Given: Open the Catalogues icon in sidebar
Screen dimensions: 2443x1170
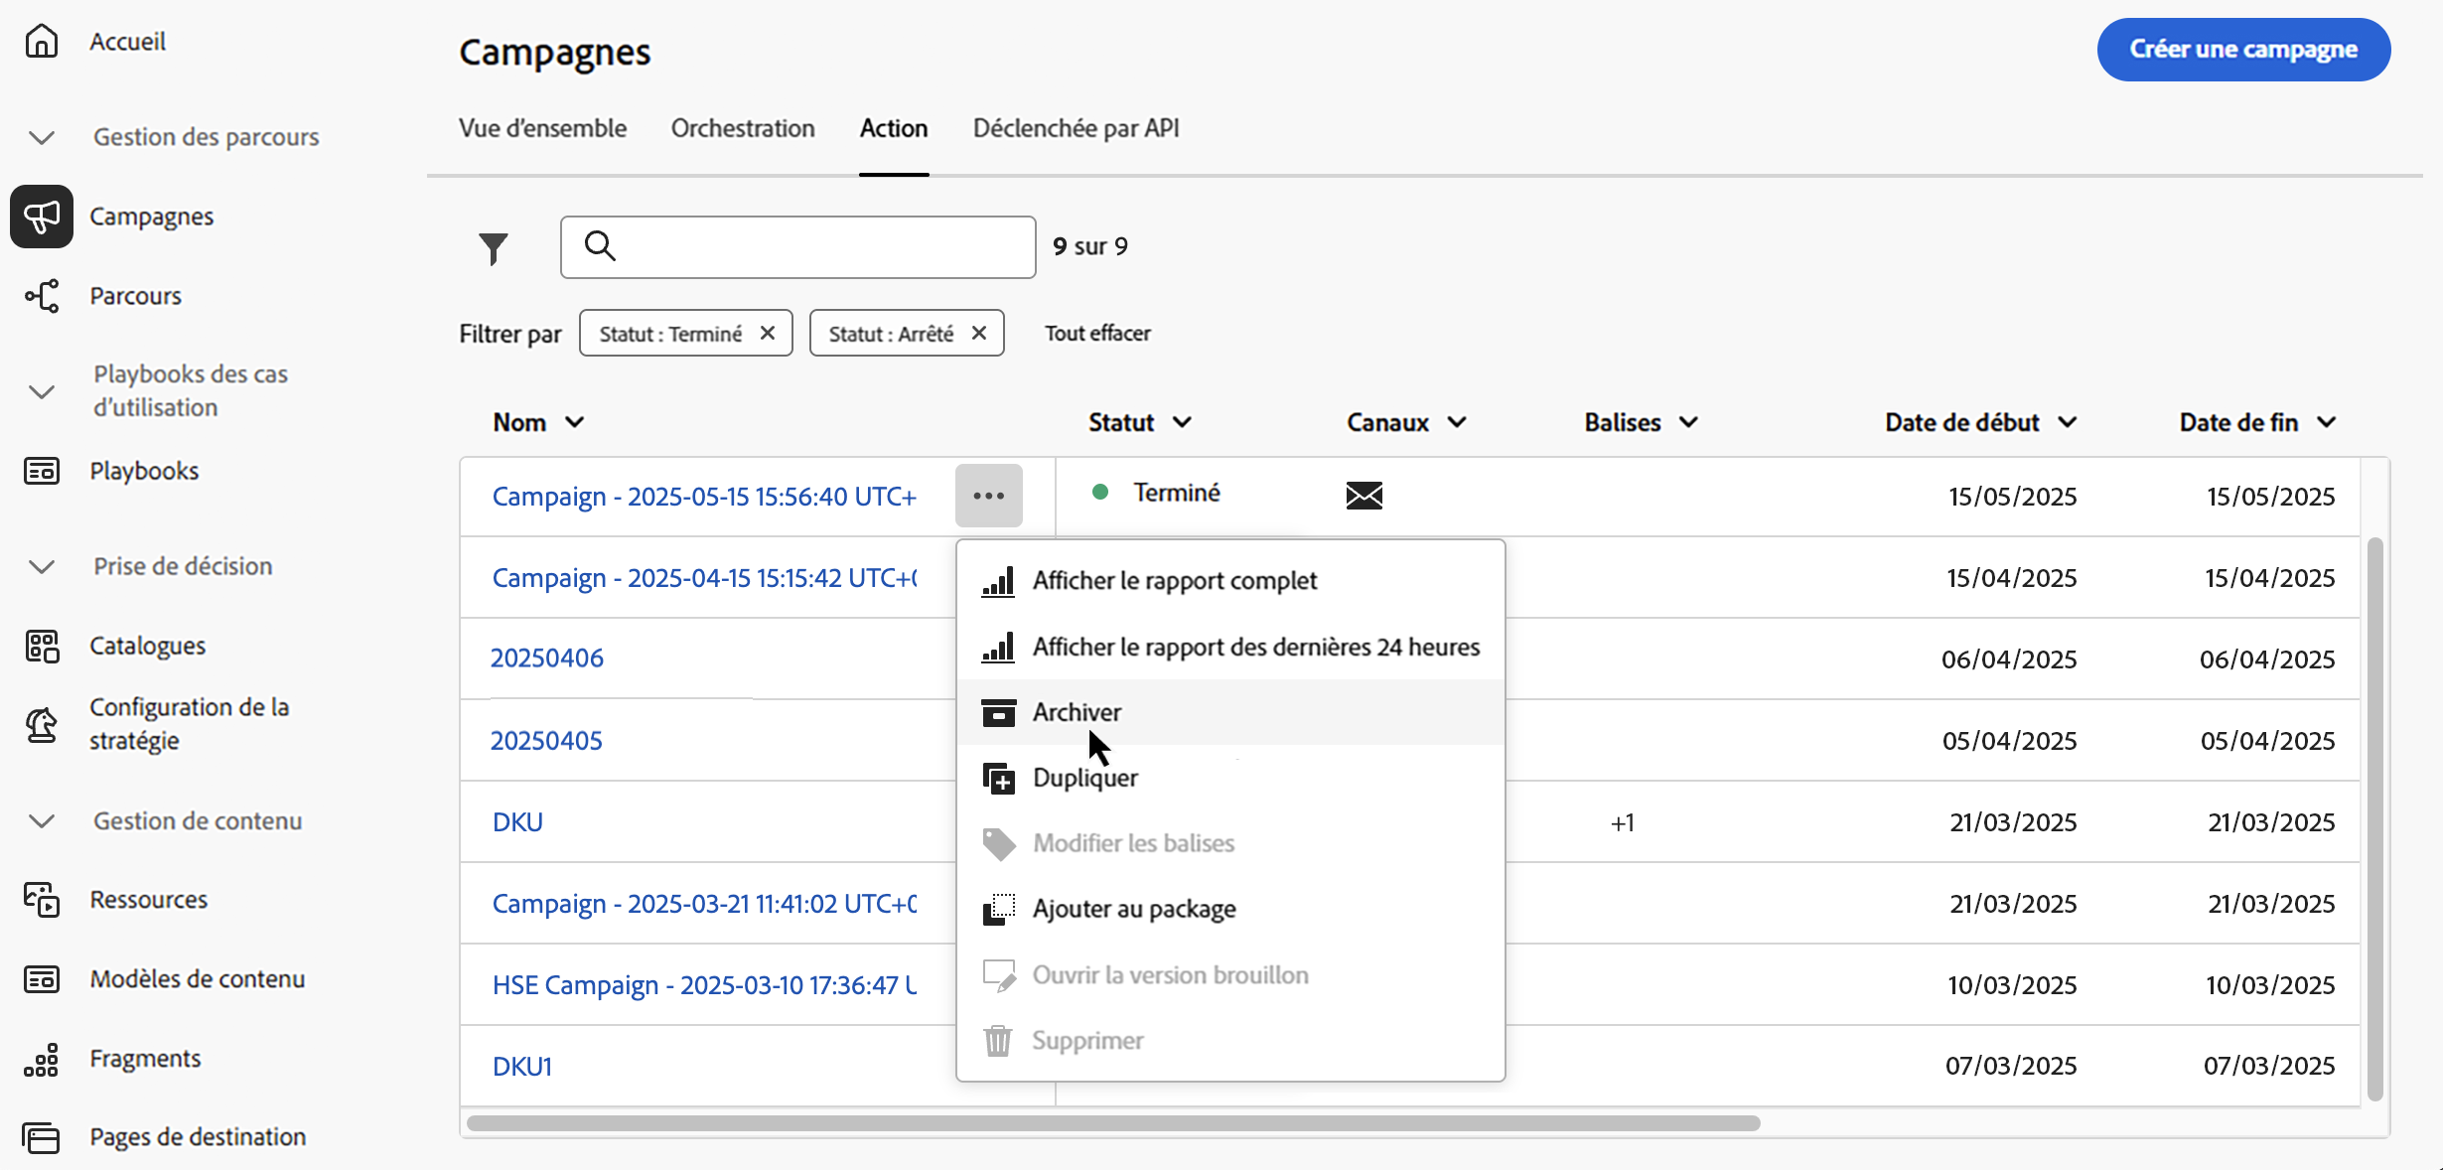Looking at the screenshot, I should click(x=42, y=646).
